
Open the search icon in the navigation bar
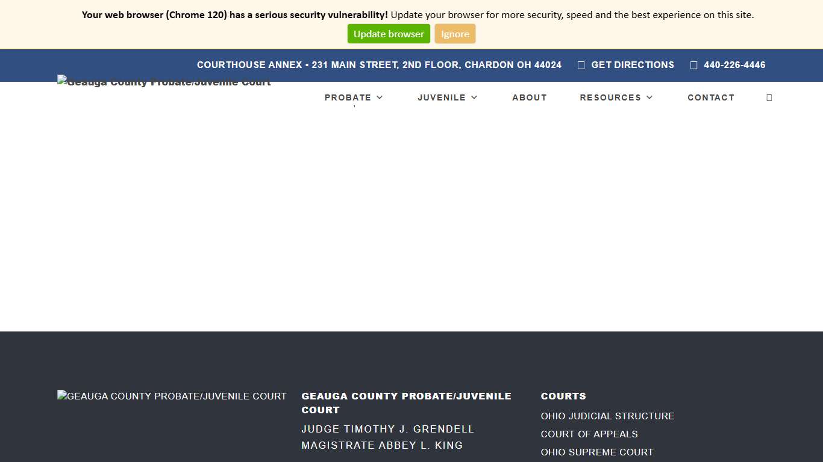tap(769, 97)
